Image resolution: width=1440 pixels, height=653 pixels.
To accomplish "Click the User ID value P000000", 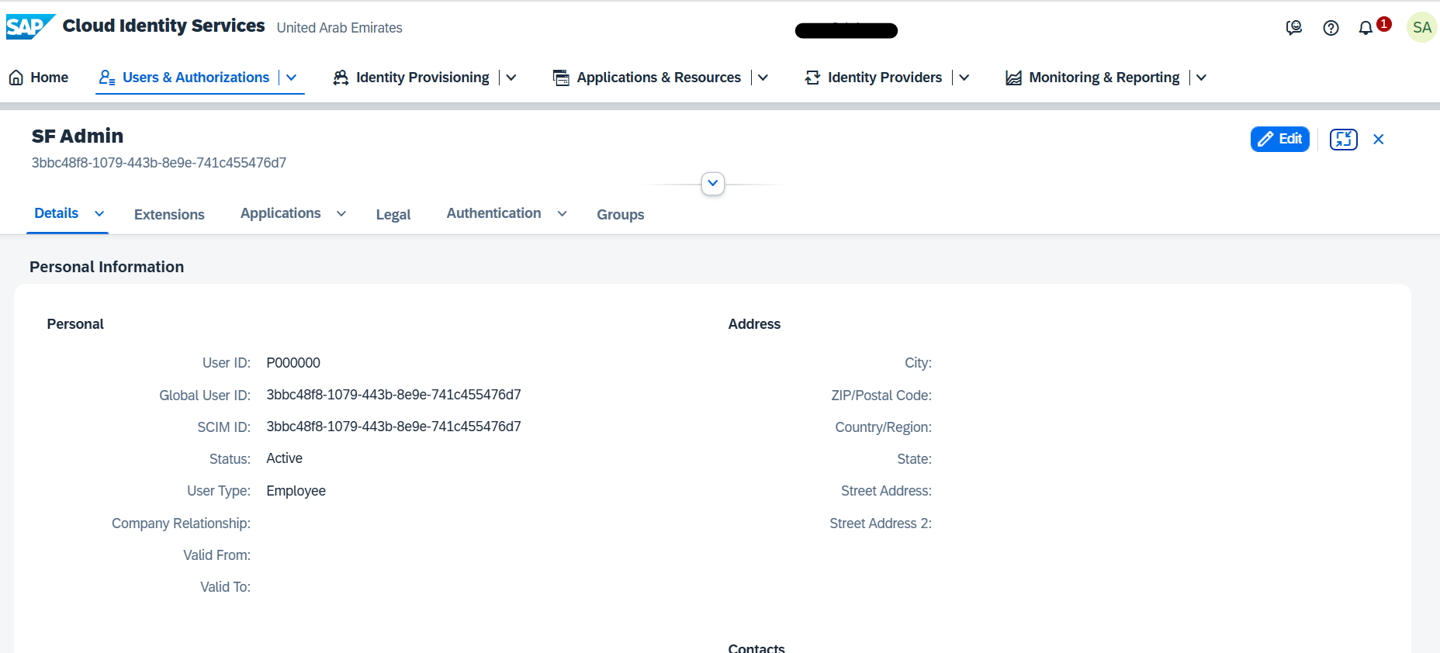I will pyautogui.click(x=293, y=363).
